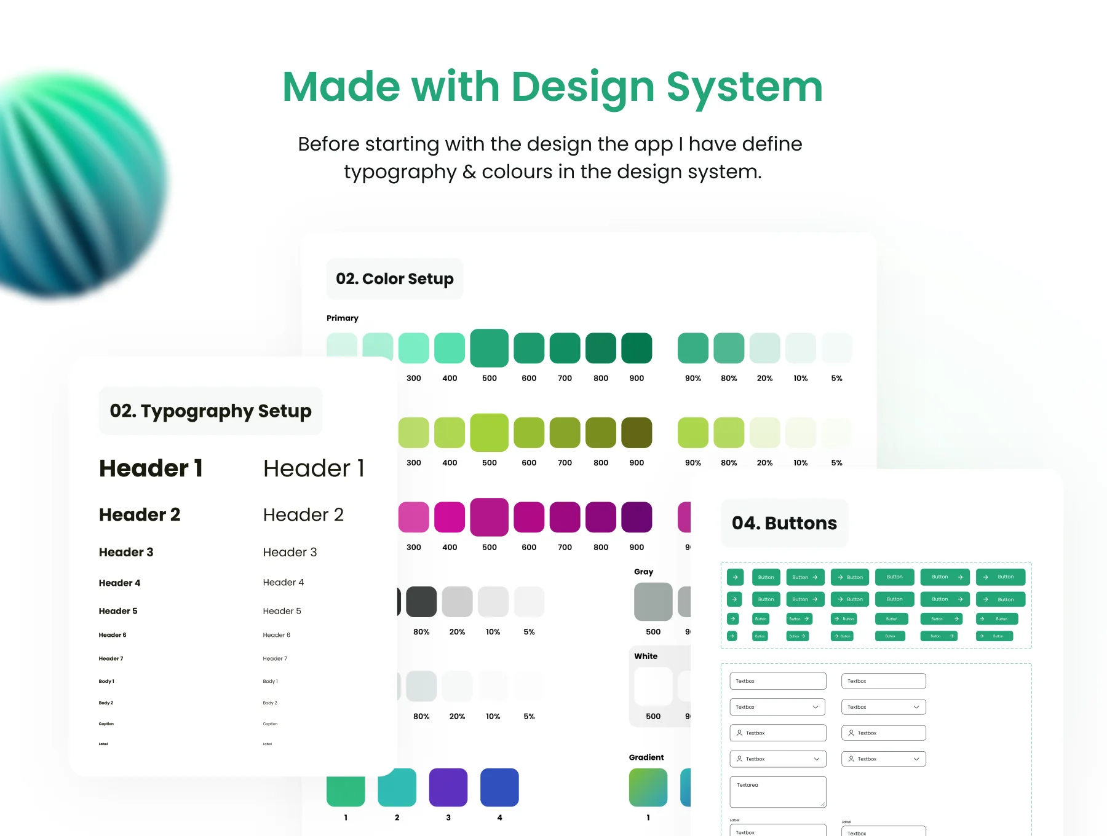Select the Primary 700 swatch
Viewport: 1107px width, 836px height.
[565, 348]
